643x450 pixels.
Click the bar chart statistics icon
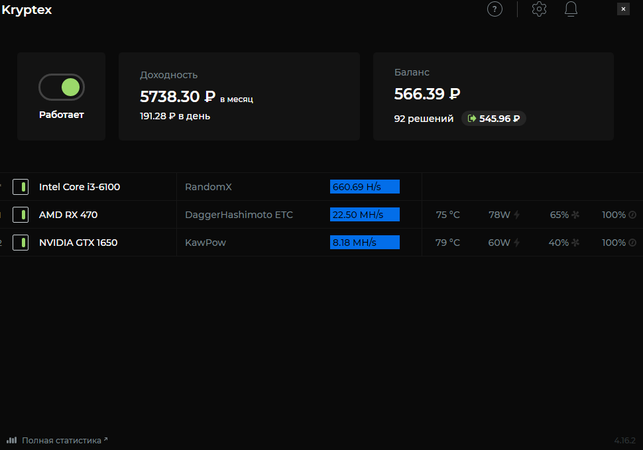point(11,440)
